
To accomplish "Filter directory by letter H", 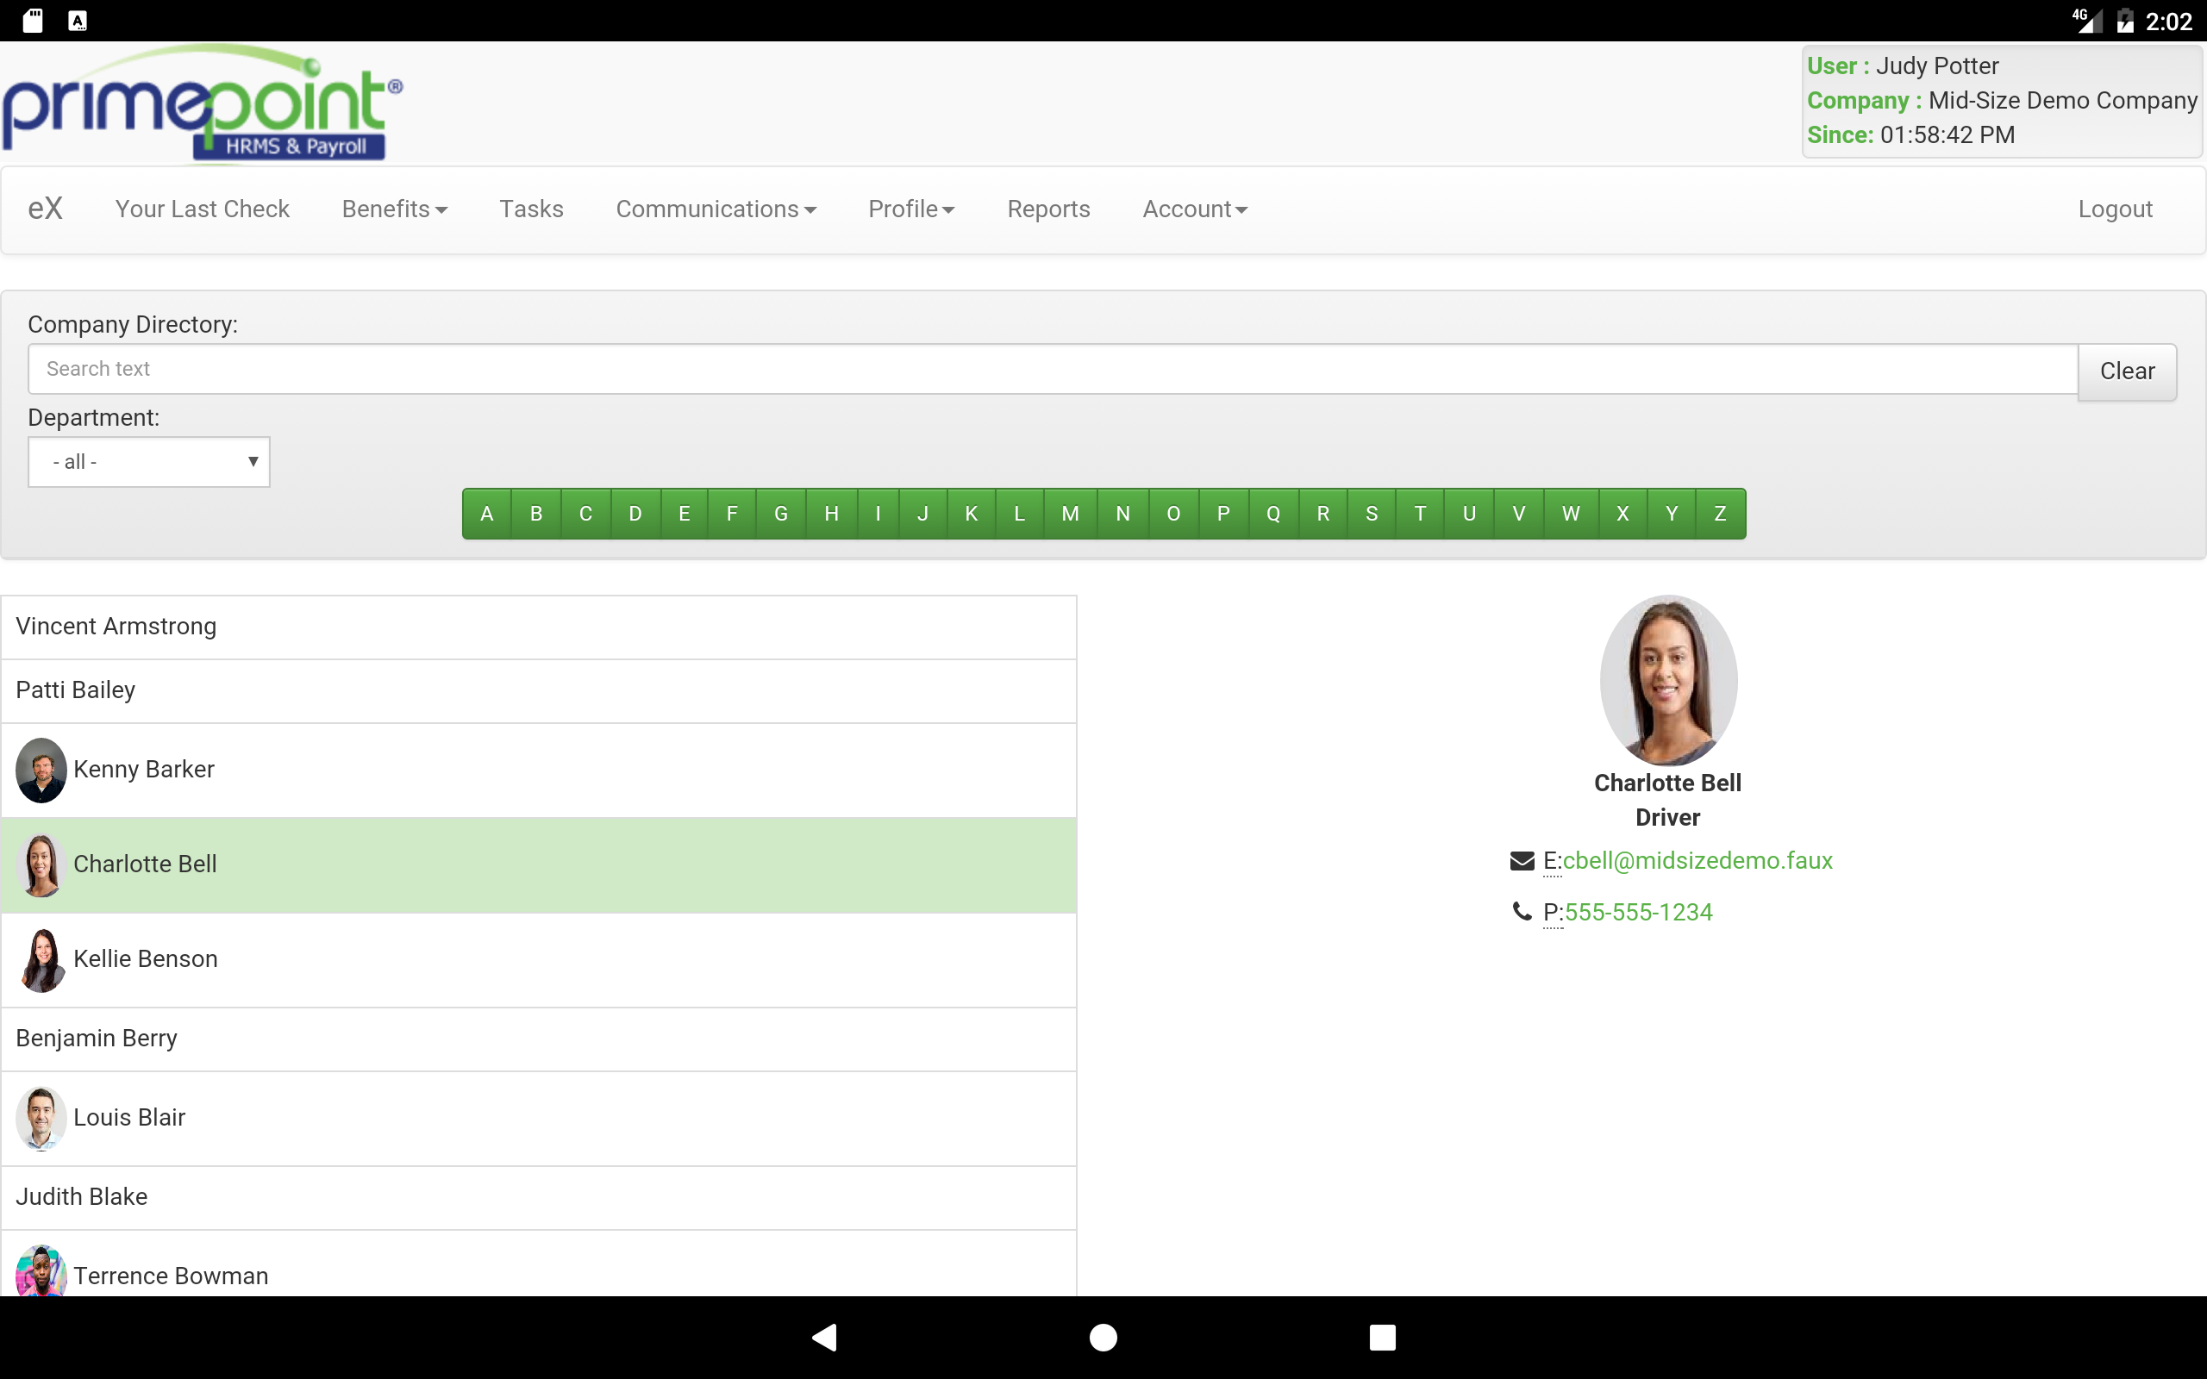I will (x=832, y=514).
